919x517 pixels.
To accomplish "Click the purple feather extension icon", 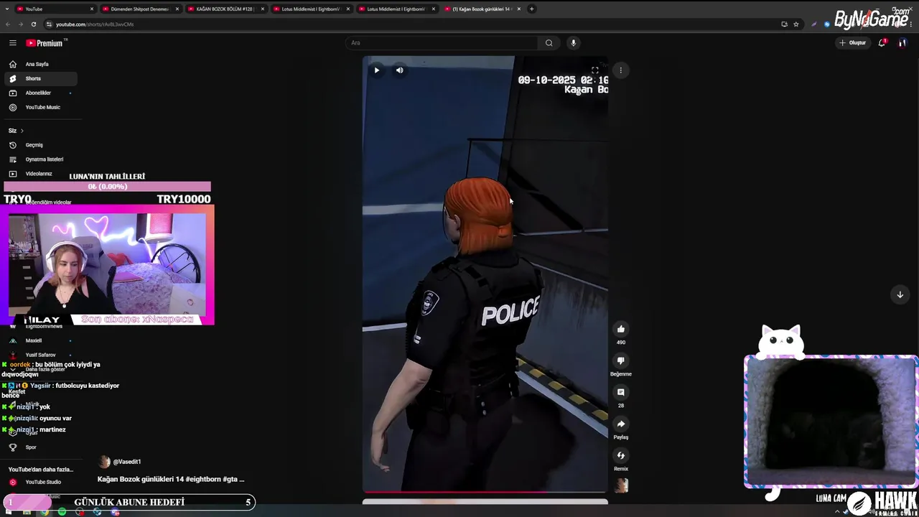I will pyautogui.click(x=813, y=24).
